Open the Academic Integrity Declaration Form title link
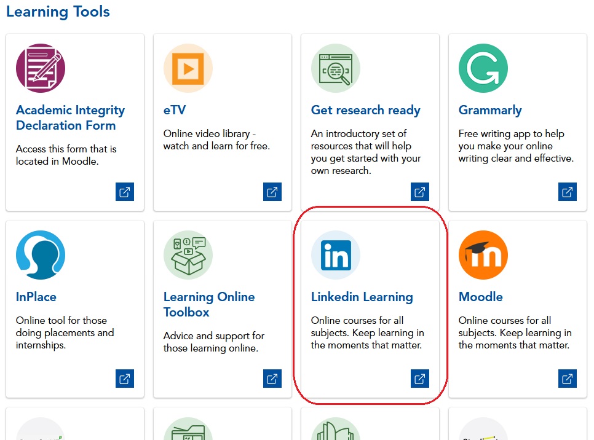 pyautogui.click(x=71, y=118)
